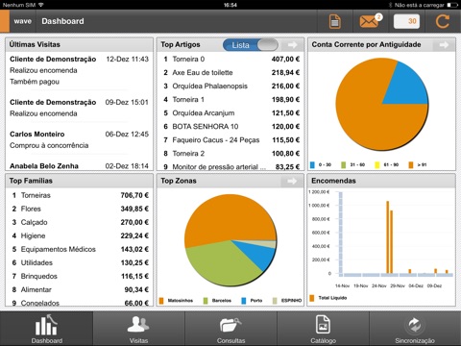The image size is (461, 346).
Task: Select the Calçado family row
Action: coord(79,222)
